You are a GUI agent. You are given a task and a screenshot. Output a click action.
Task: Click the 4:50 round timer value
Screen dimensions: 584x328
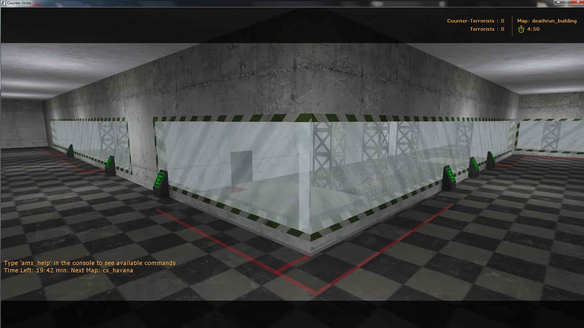tap(533, 29)
